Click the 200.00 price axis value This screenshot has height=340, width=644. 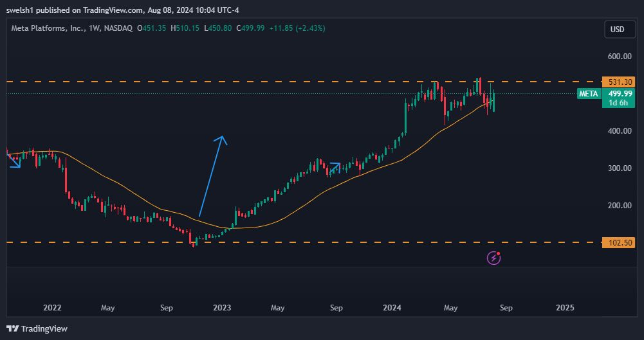[x=620, y=206]
